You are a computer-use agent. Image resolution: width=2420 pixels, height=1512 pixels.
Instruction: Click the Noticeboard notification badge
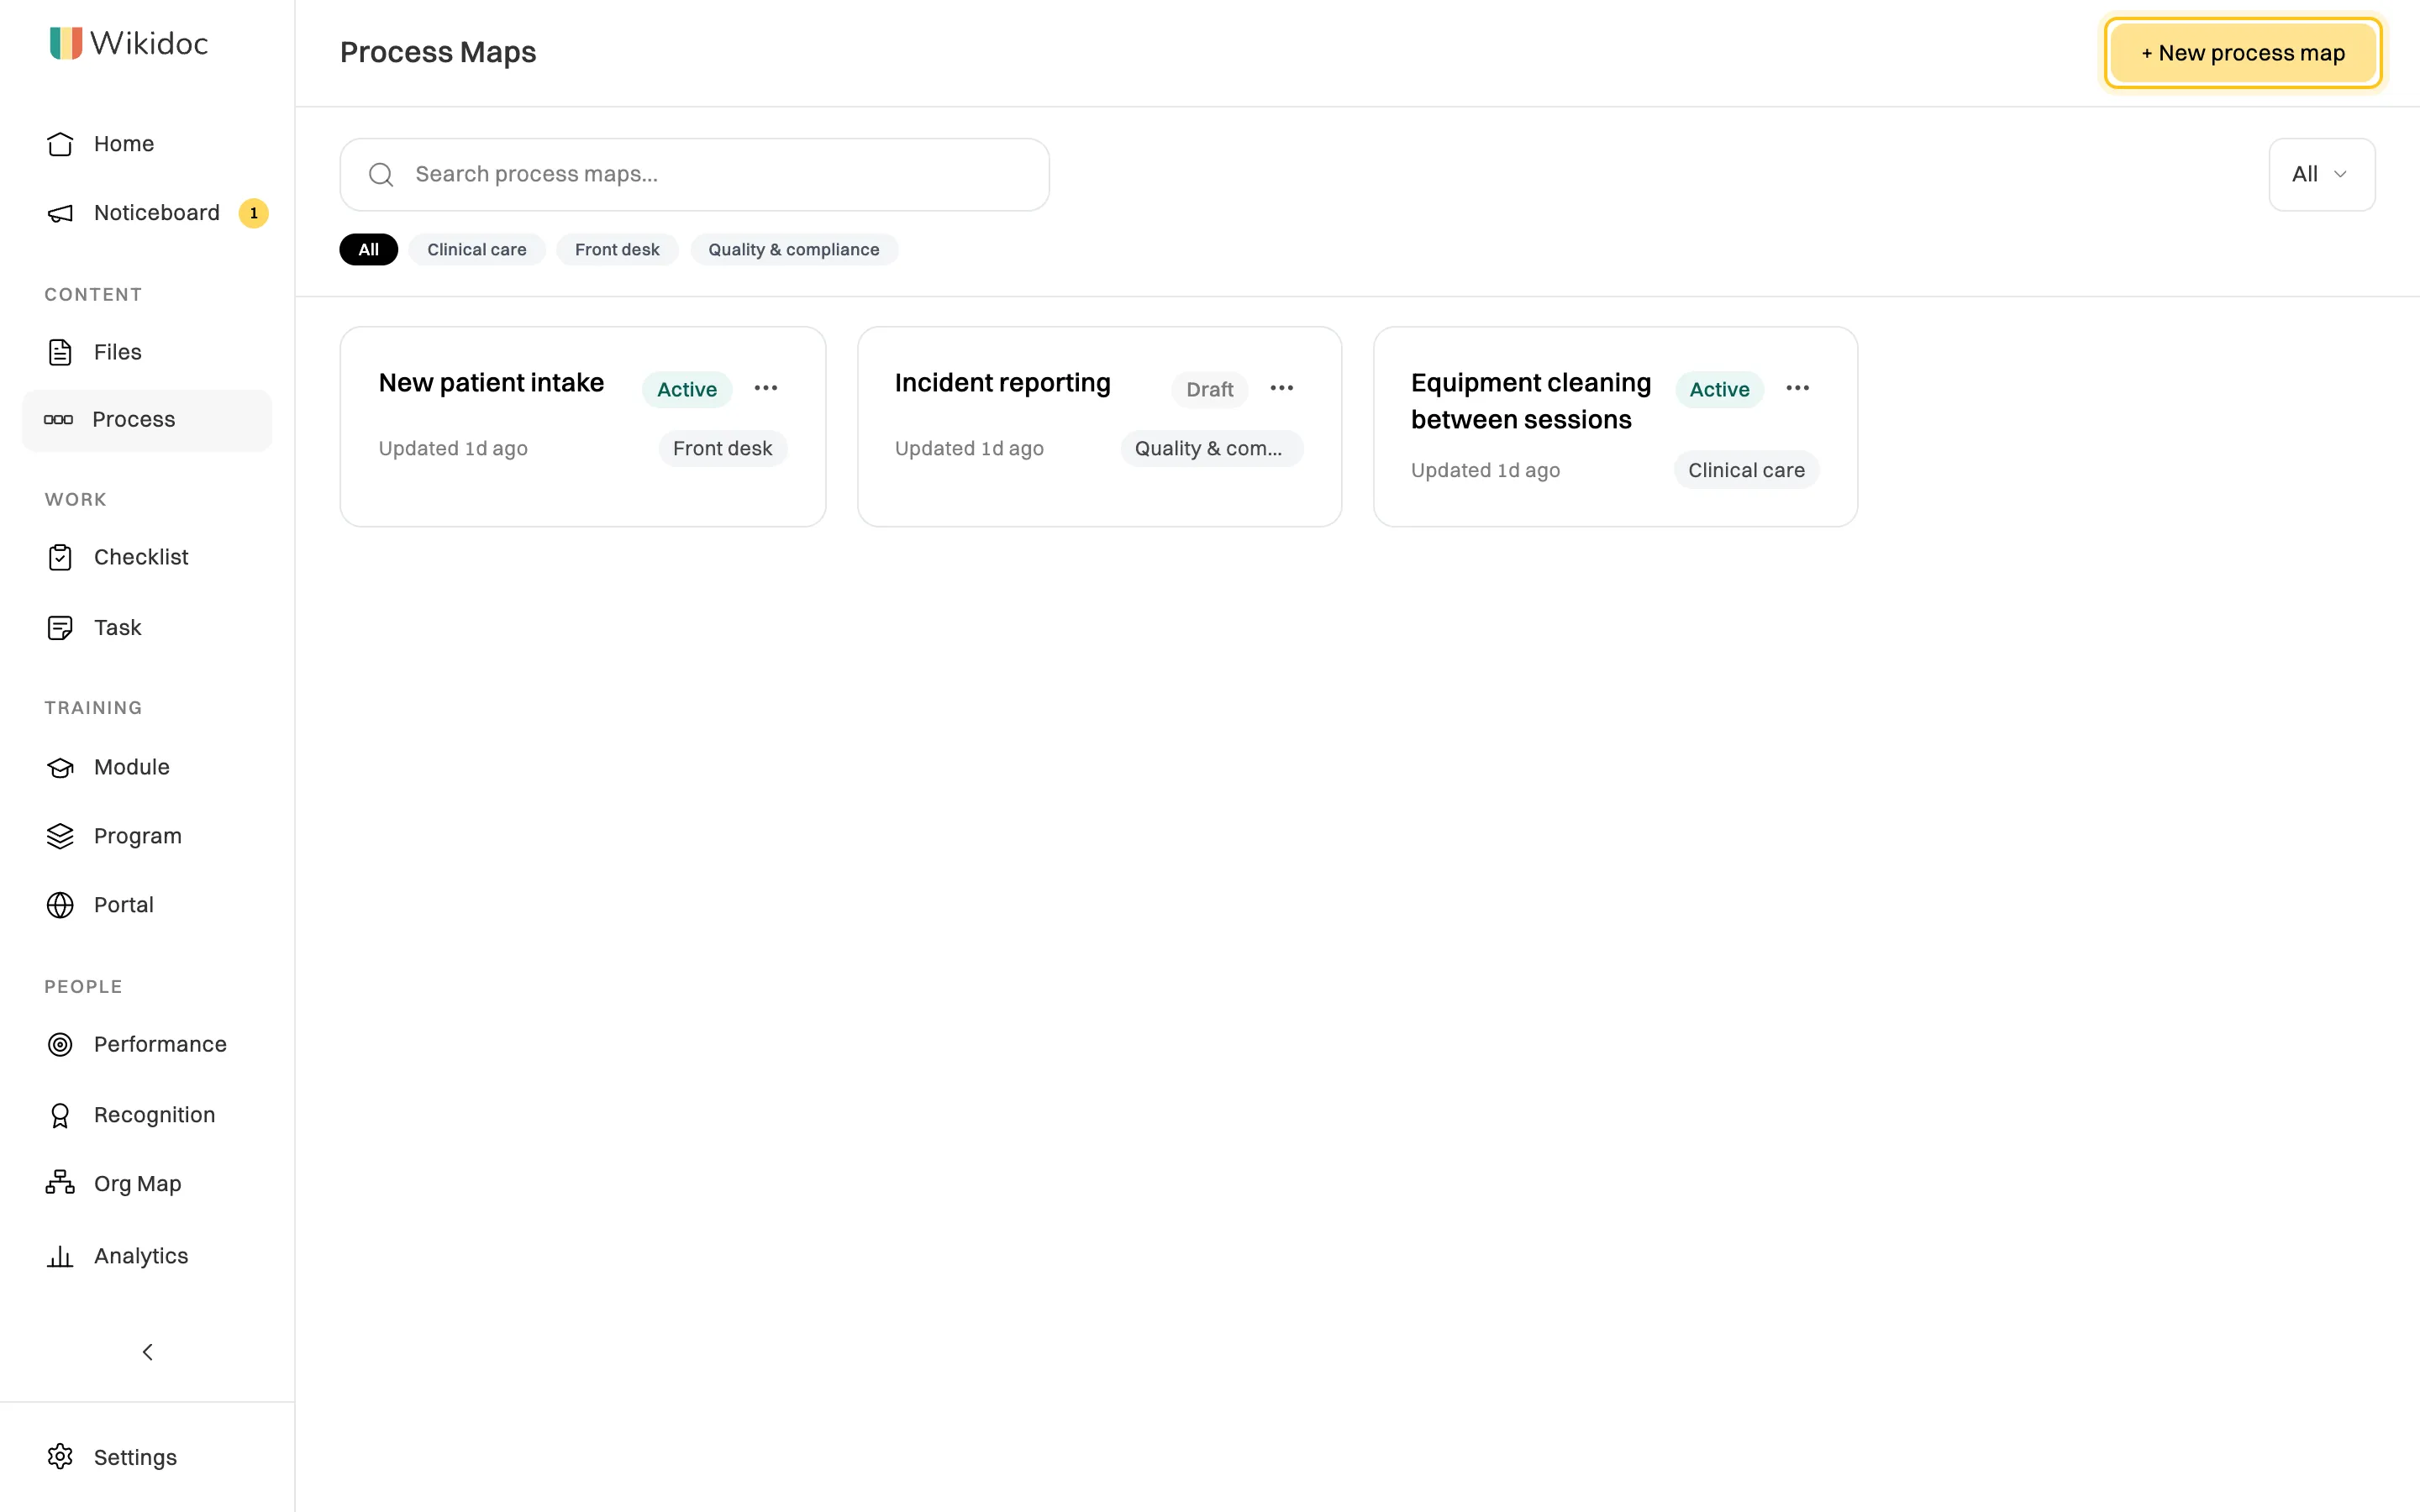254,213
